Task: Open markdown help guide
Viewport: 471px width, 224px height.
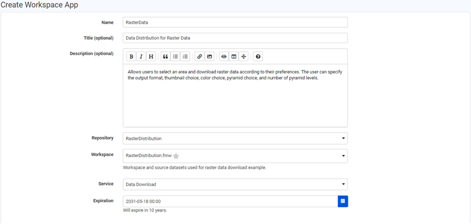Action: [258, 56]
